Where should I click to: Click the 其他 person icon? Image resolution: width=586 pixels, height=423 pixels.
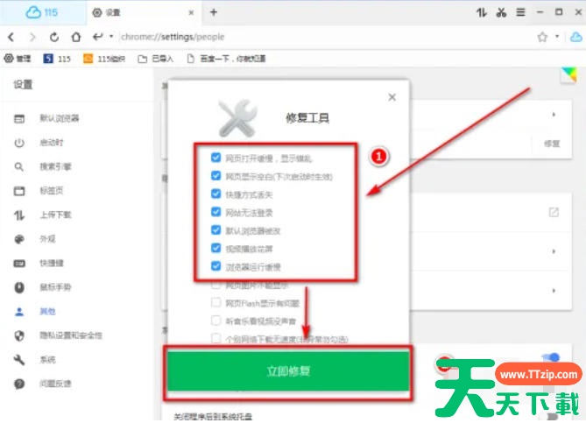19,312
